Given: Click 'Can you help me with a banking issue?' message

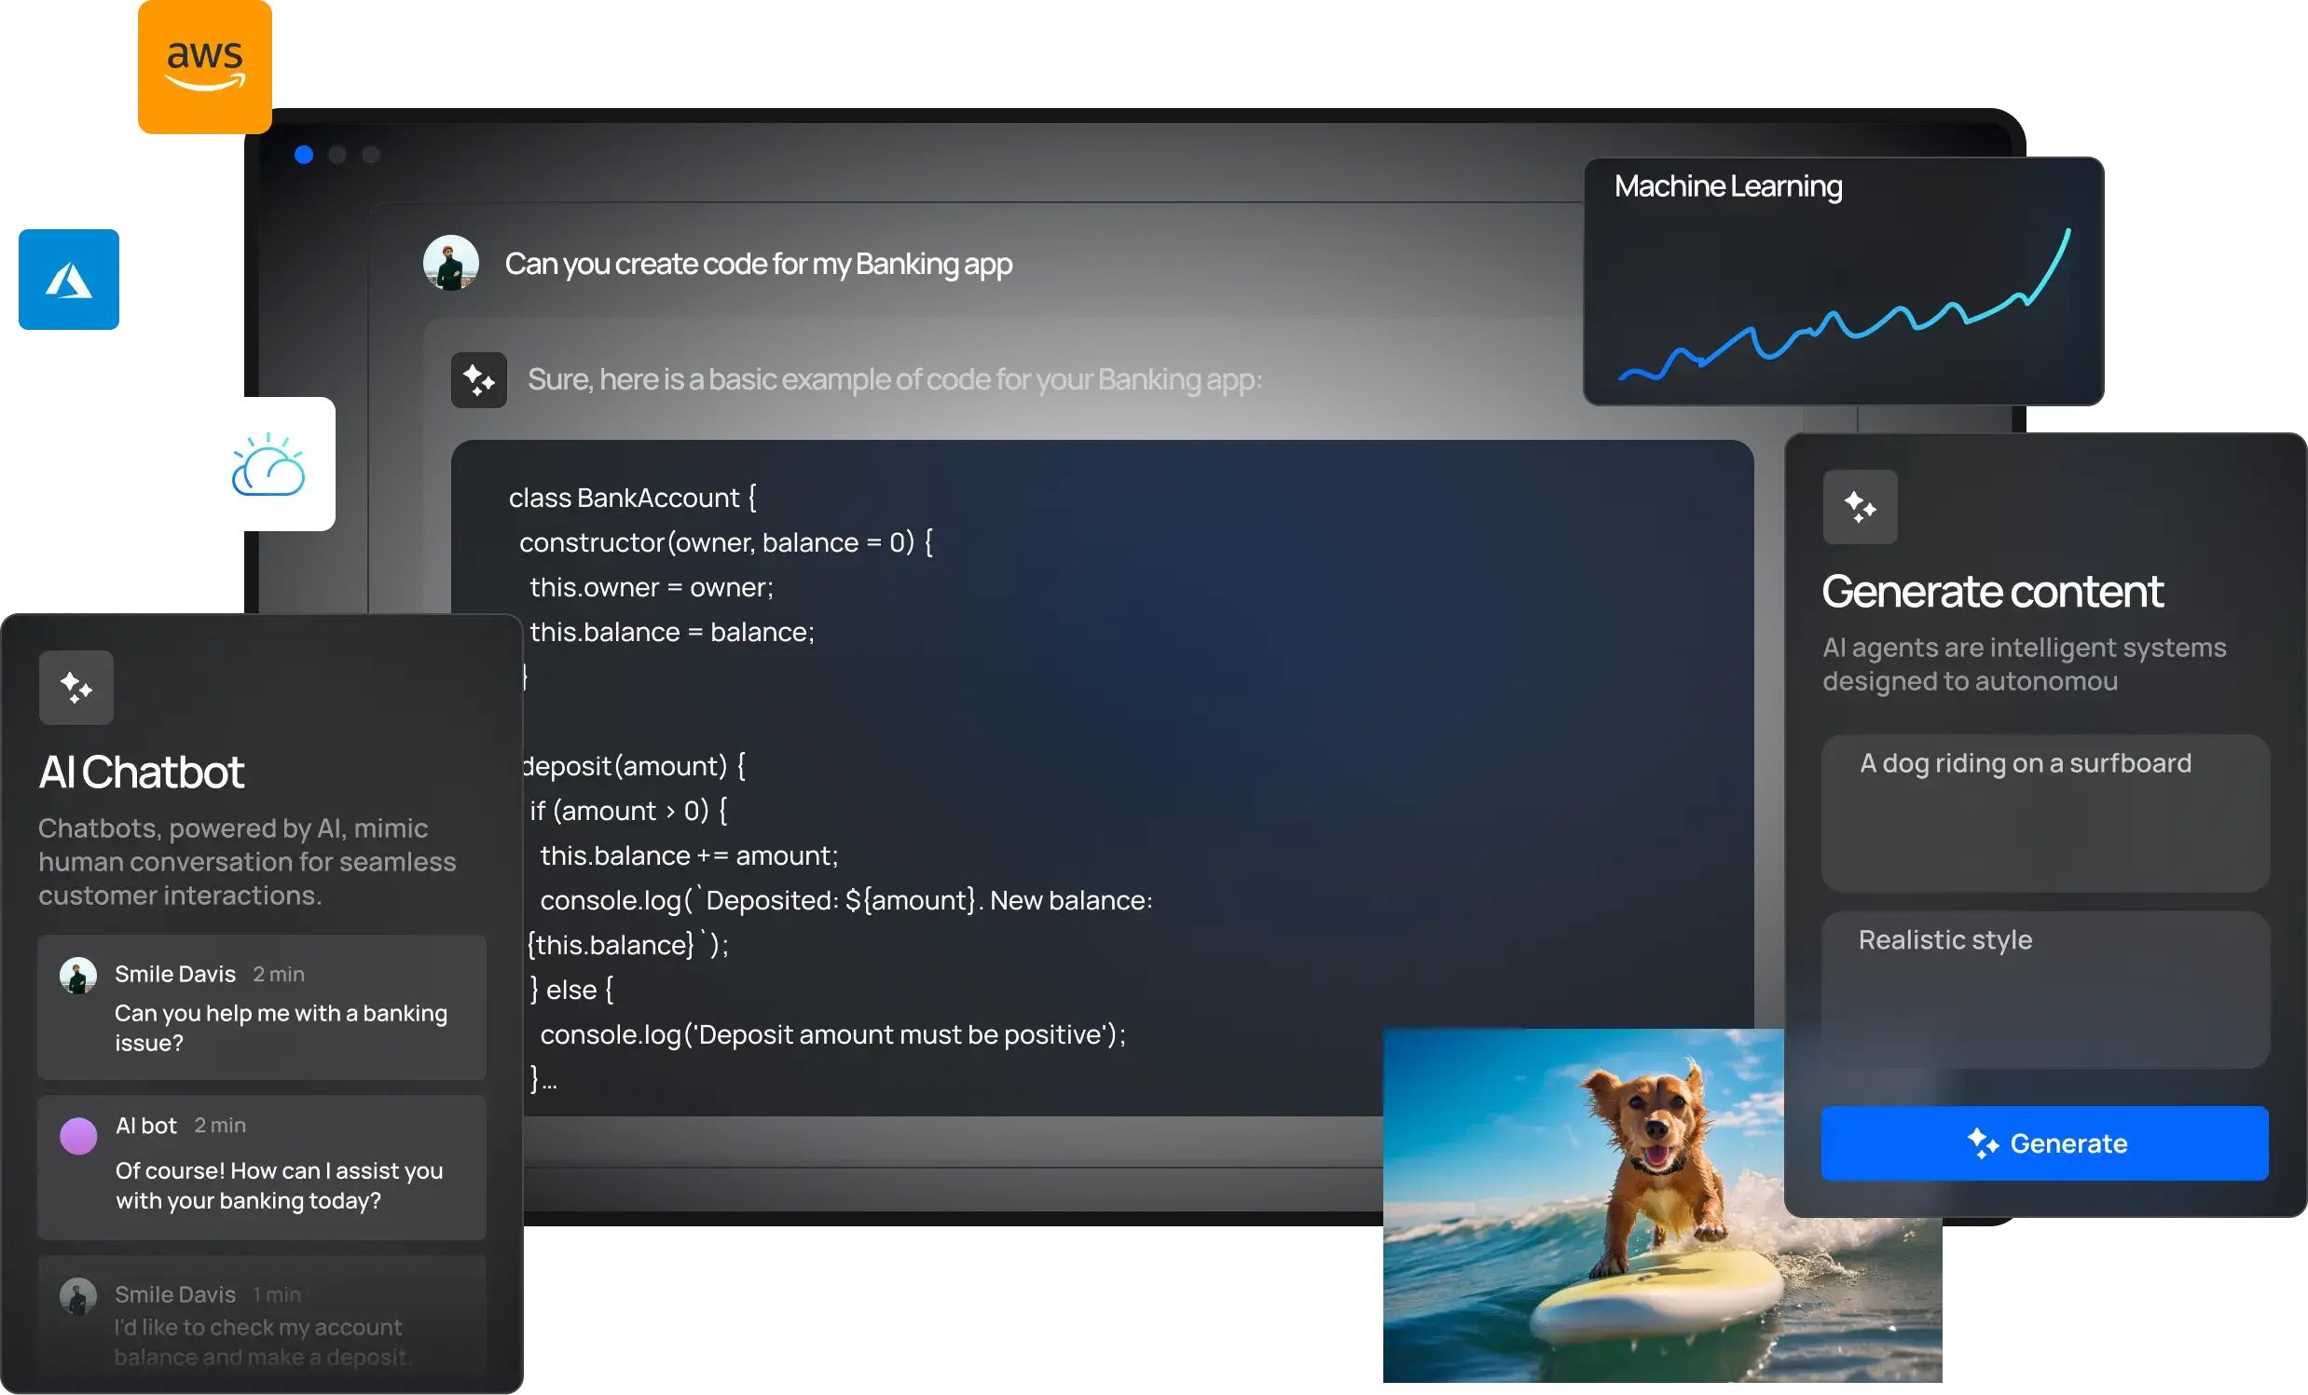Looking at the screenshot, I should pyautogui.click(x=281, y=1028).
